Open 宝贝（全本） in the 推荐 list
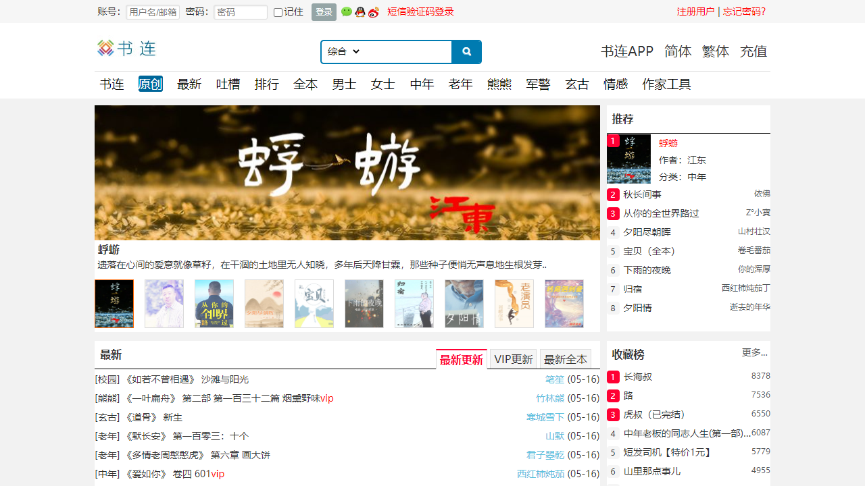The image size is (865, 486). [x=649, y=251]
